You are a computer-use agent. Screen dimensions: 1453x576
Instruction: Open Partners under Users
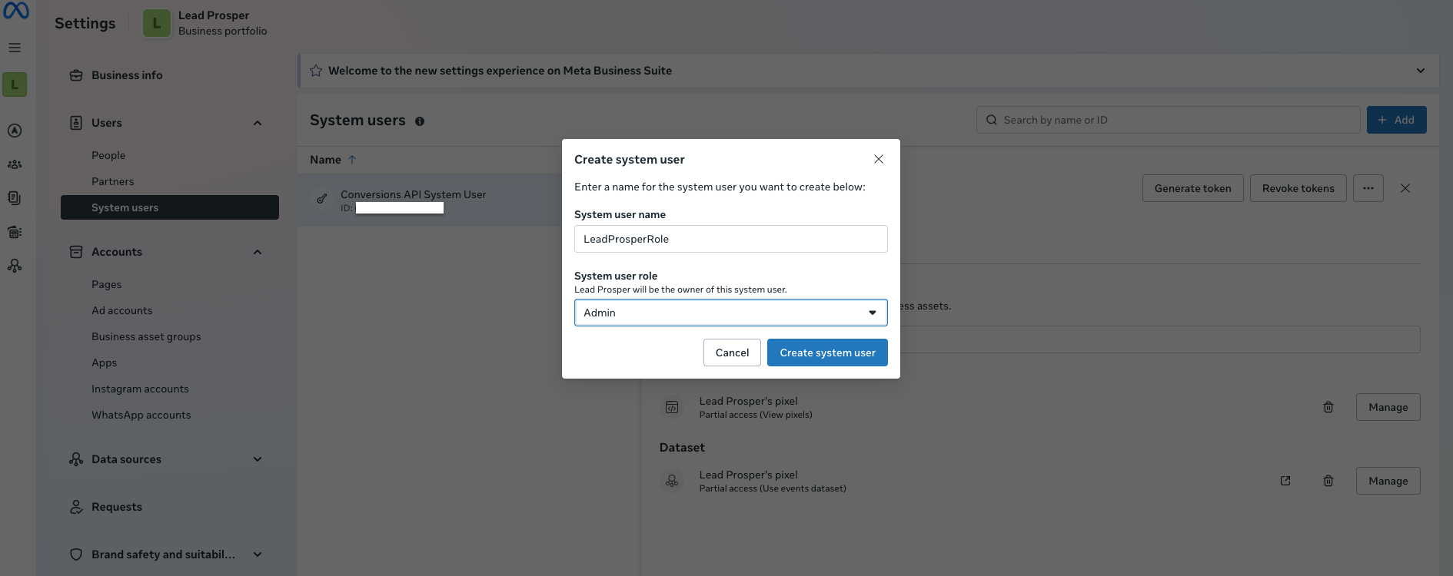click(x=113, y=181)
